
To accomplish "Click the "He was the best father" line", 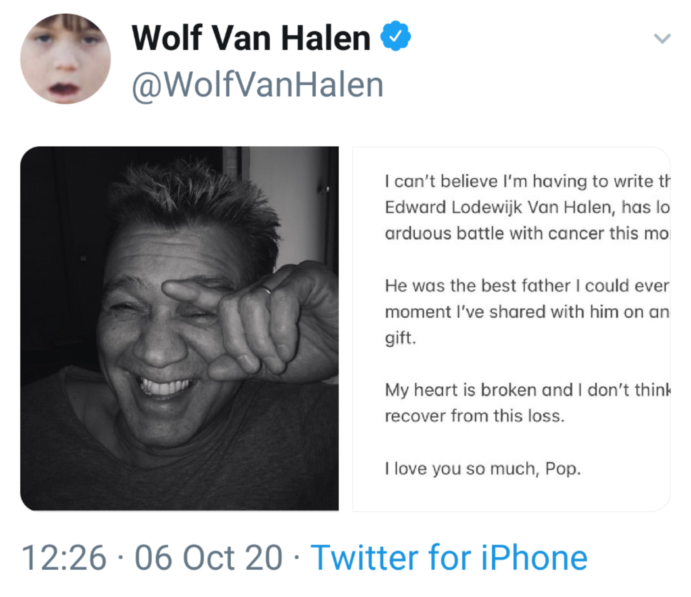I will pyautogui.click(x=526, y=286).
